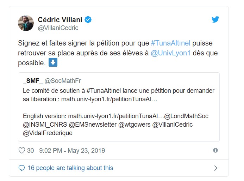Image resolution: width=244 pixels, height=181 pixels.
Task: Open the tweet info icon
Action: (x=215, y=150)
